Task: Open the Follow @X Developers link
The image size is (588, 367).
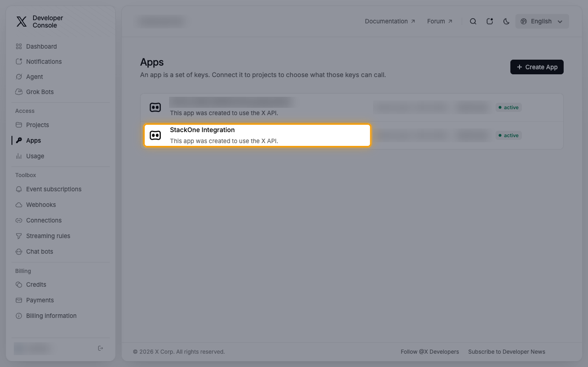Action: click(430, 352)
